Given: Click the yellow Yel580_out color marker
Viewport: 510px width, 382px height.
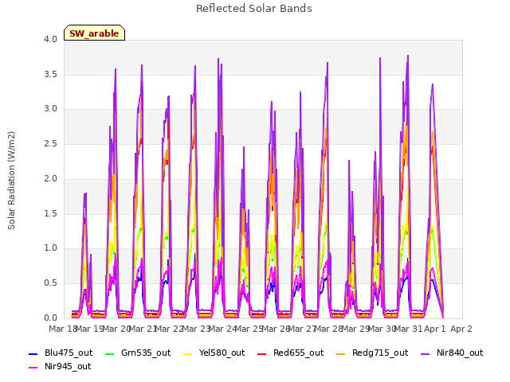Looking at the screenshot, I should coord(188,353).
